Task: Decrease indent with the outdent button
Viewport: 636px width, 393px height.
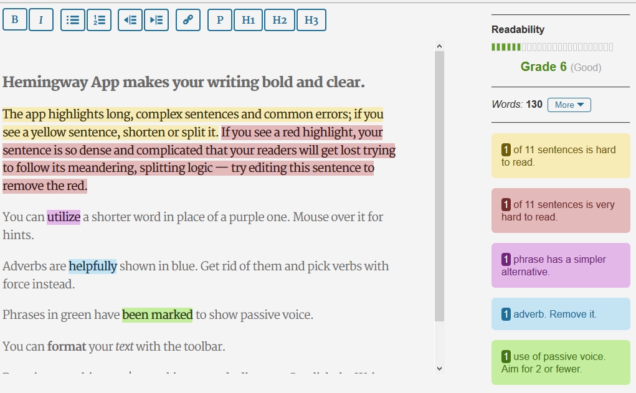Action: click(x=130, y=20)
